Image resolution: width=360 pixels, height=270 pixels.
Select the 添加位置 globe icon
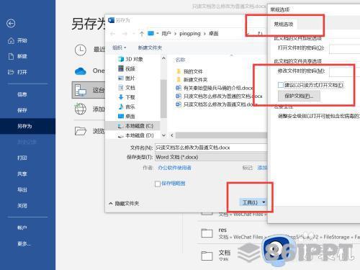pos(81,109)
